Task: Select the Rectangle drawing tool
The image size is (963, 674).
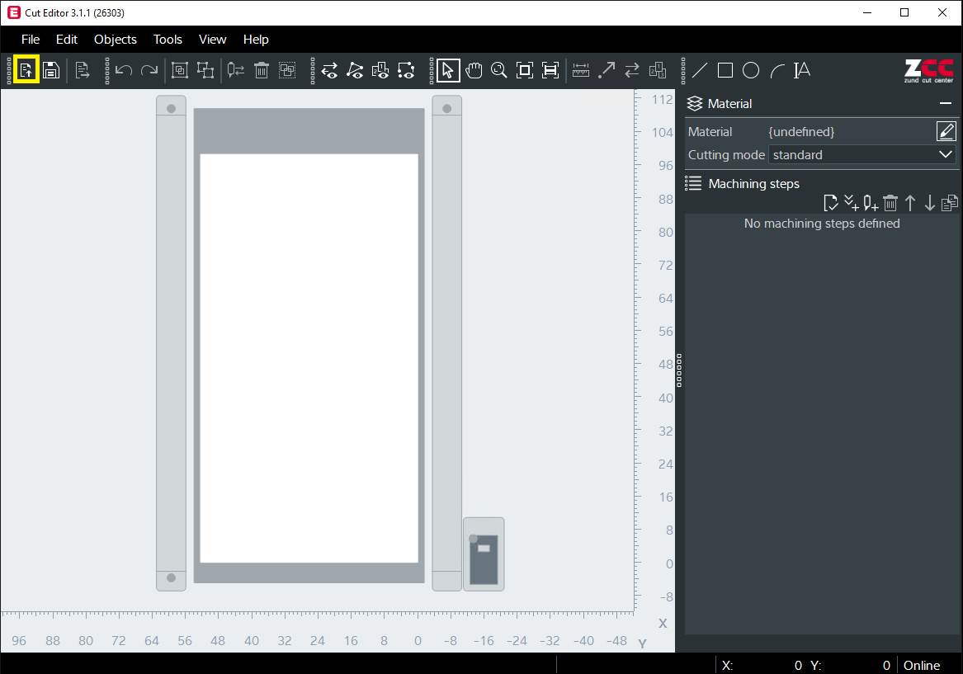Action: click(x=725, y=70)
